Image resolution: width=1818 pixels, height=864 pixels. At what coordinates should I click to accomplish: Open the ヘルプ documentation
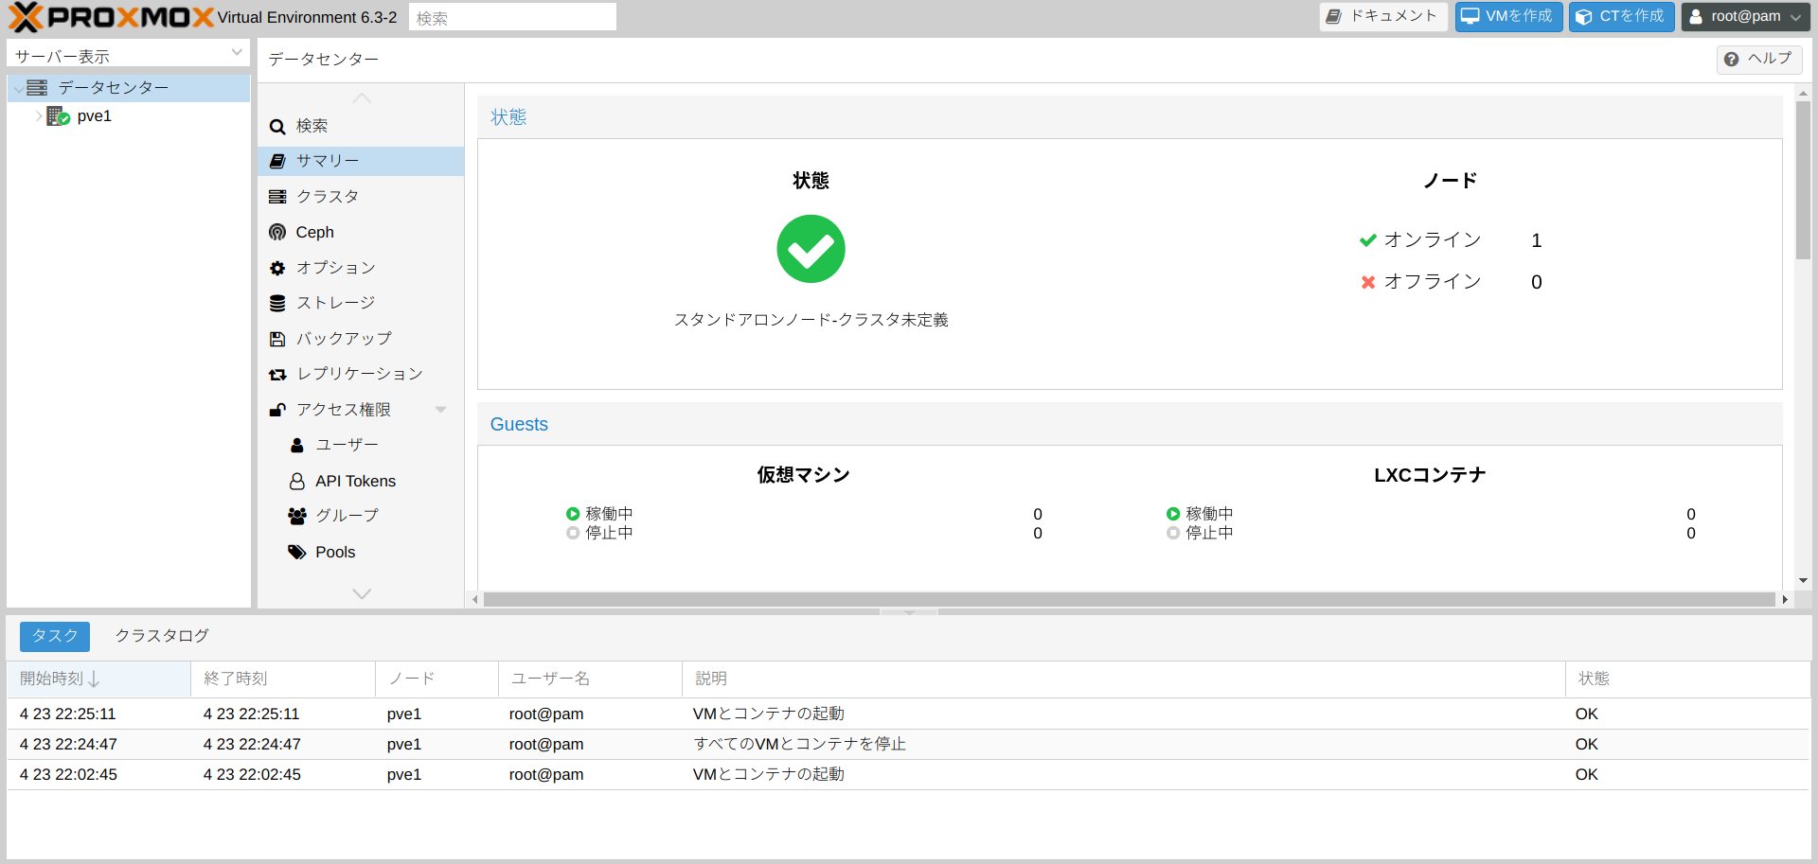click(x=1759, y=59)
